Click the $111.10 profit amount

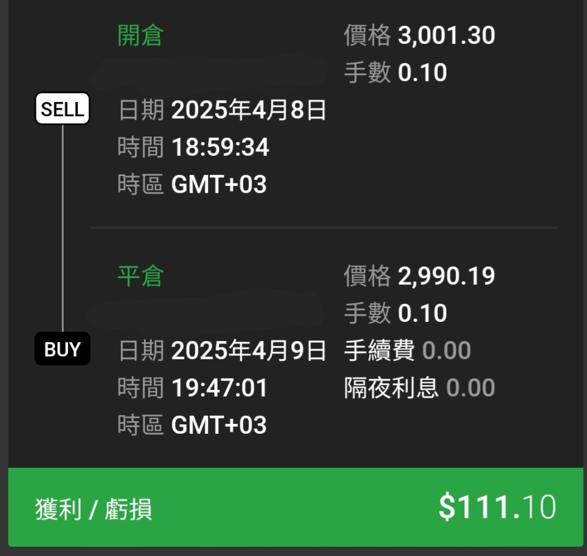click(x=497, y=507)
